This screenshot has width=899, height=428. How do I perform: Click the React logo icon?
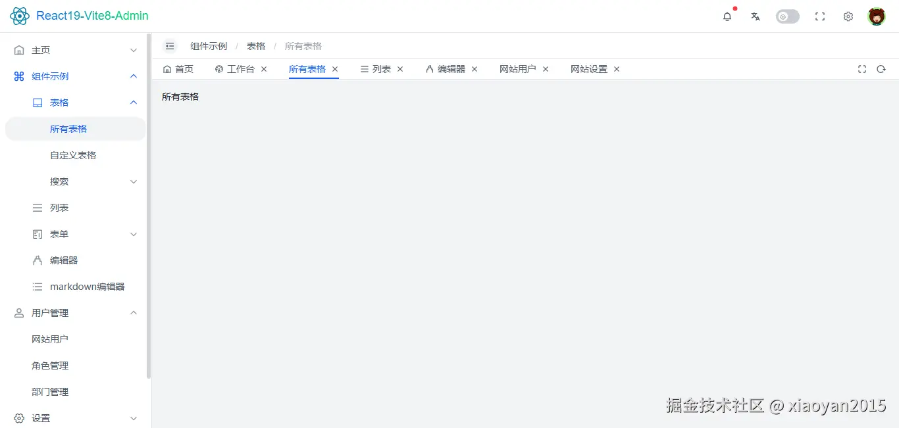[20, 16]
